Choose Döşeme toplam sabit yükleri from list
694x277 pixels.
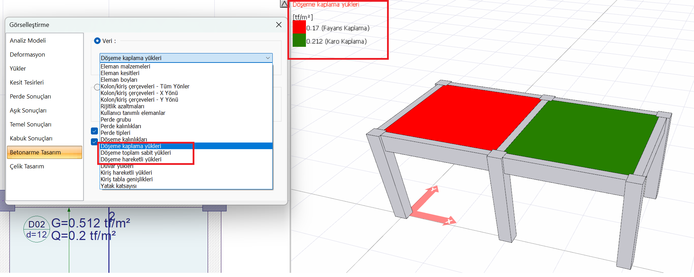(136, 153)
